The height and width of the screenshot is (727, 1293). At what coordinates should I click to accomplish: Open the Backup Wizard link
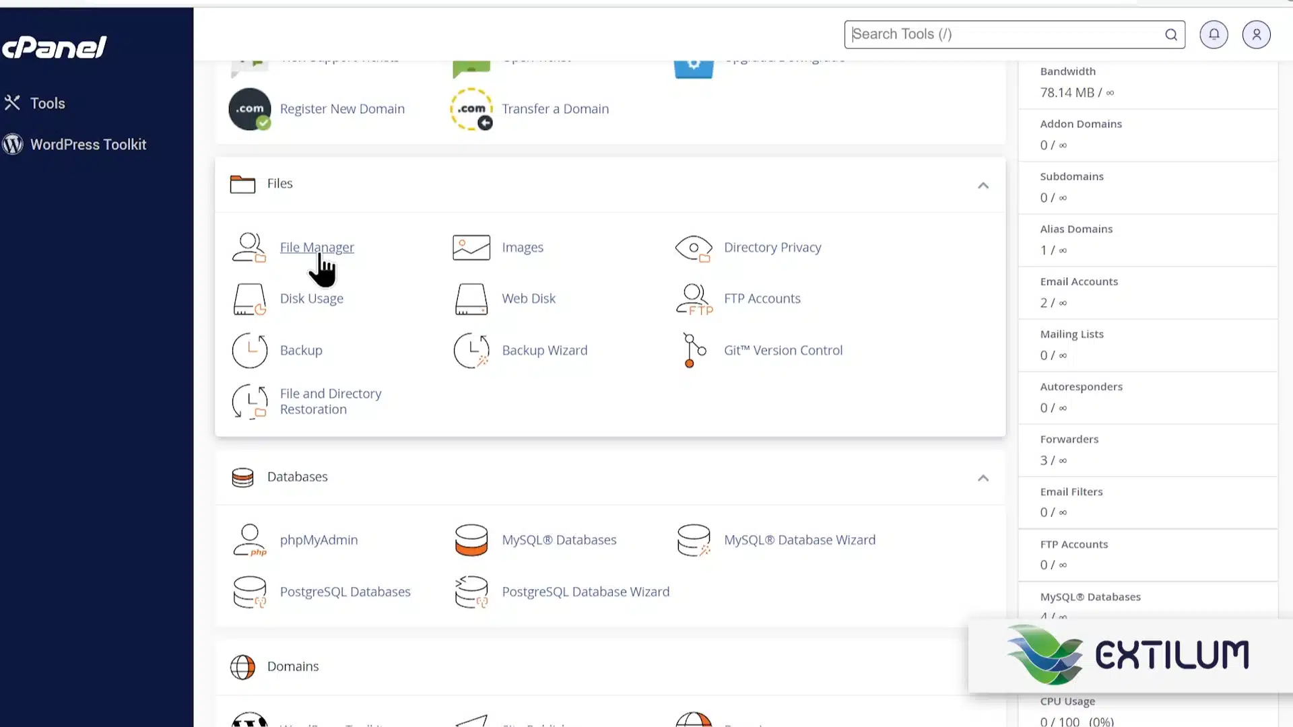point(545,351)
